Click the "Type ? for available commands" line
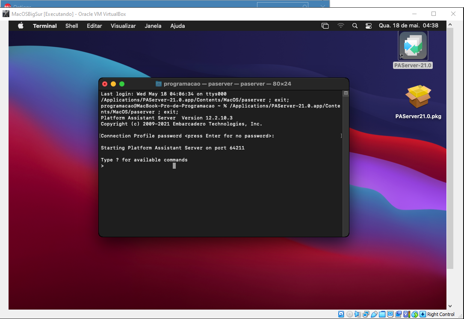 (x=144, y=160)
